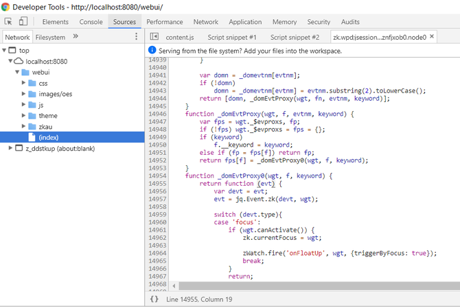This screenshot has width=460, height=307.
Task: Collapse the localhost:8080 tree node
Action: (x=10, y=61)
